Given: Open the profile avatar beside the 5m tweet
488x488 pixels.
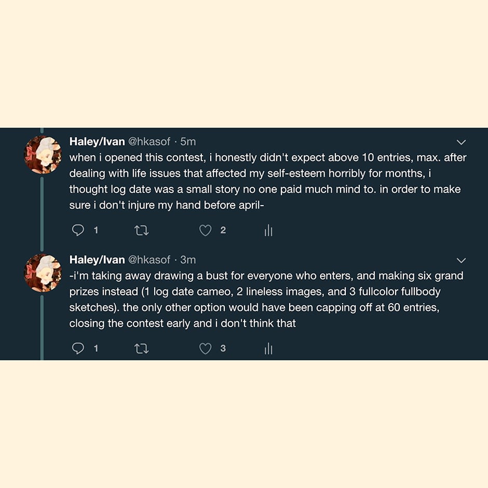Looking at the screenshot, I should click(43, 155).
